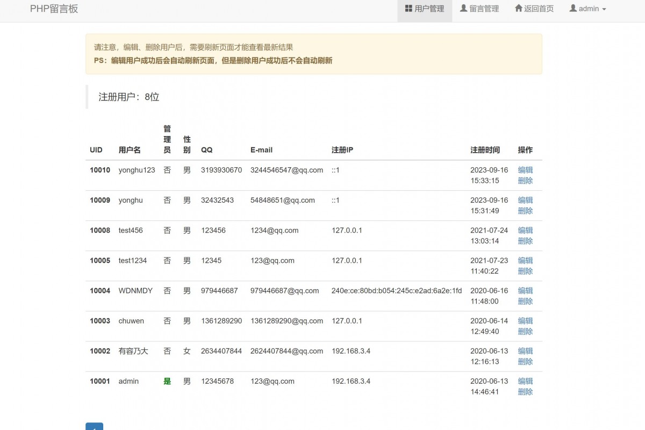Switch to the 留言管理 section
This screenshot has height=430, width=645.
pyautogui.click(x=479, y=9)
